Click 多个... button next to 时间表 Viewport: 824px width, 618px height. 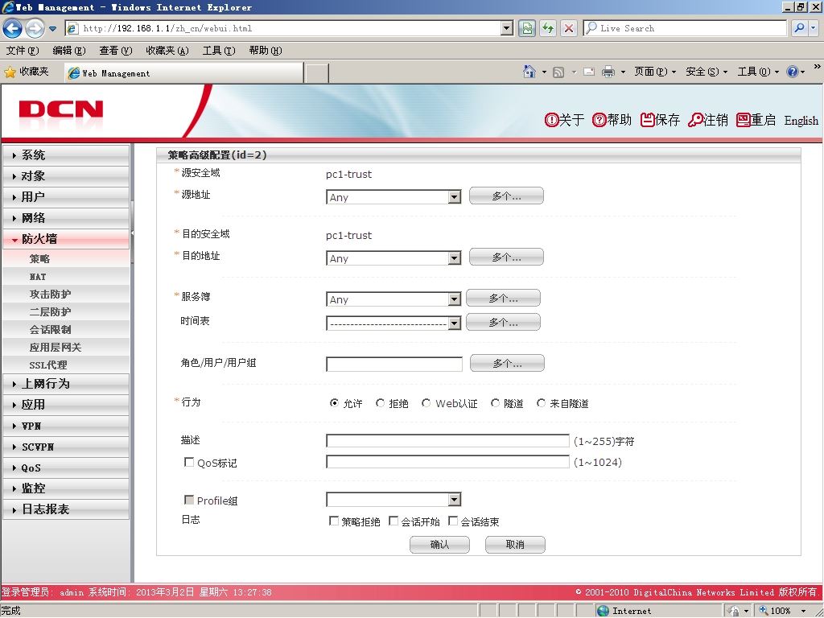coord(504,322)
